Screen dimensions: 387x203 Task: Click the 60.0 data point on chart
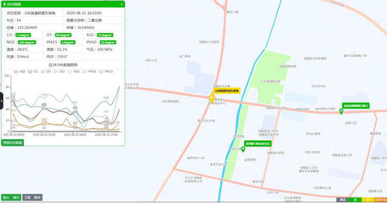[x=44, y=97]
